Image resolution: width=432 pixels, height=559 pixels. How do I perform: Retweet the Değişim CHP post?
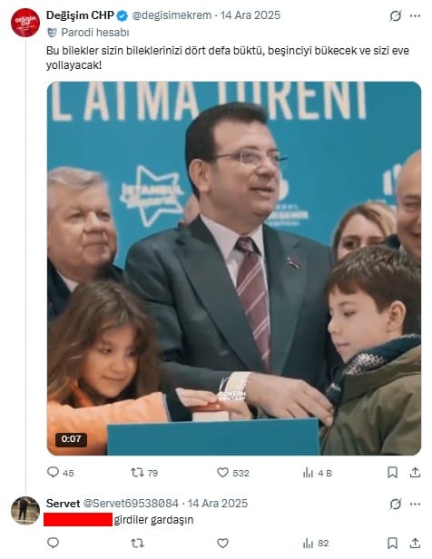click(x=144, y=473)
